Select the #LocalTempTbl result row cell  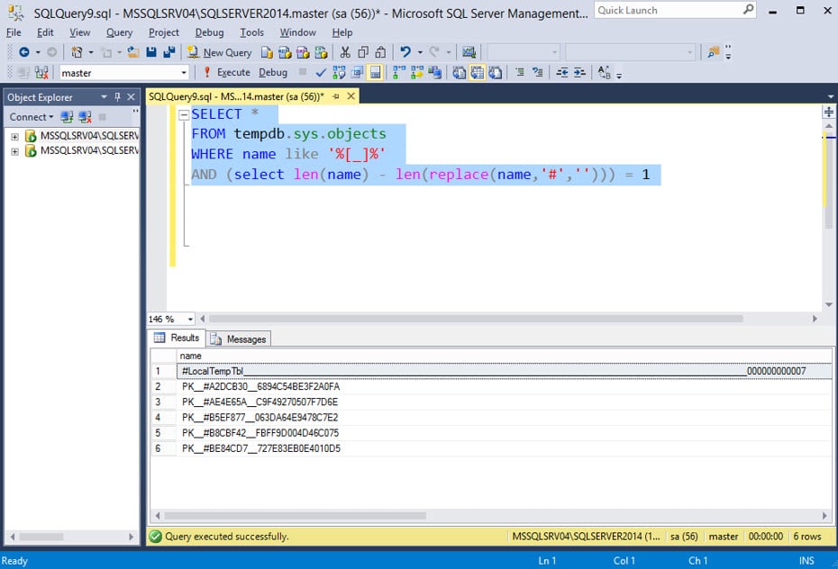pyautogui.click(x=504, y=371)
